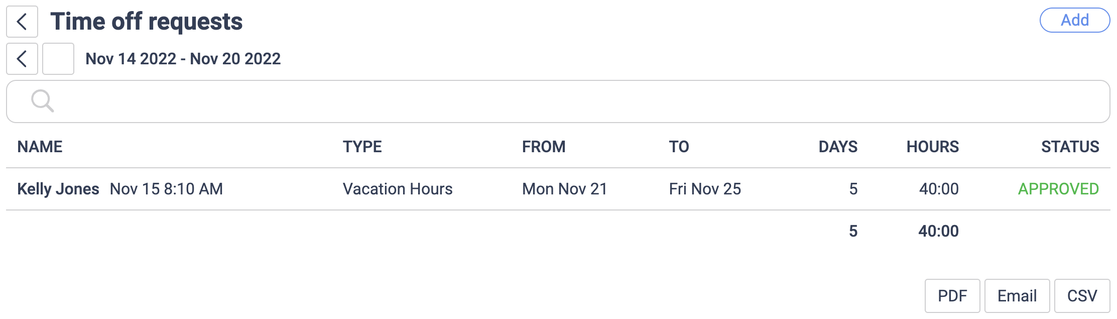The height and width of the screenshot is (319, 1117).
Task: Open the Add time off request button
Action: pos(1074,20)
